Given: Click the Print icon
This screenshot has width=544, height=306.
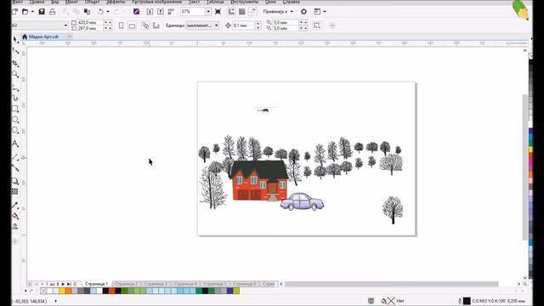Looking at the screenshot, I should click(53, 11).
